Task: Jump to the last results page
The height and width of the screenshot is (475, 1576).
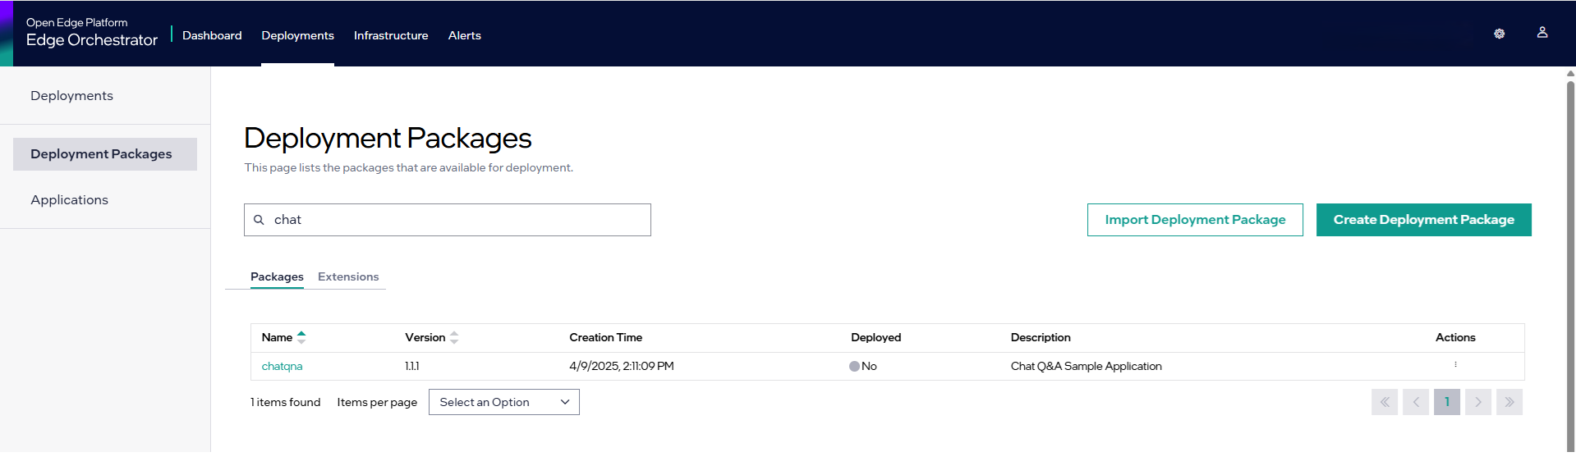Action: click(x=1509, y=402)
